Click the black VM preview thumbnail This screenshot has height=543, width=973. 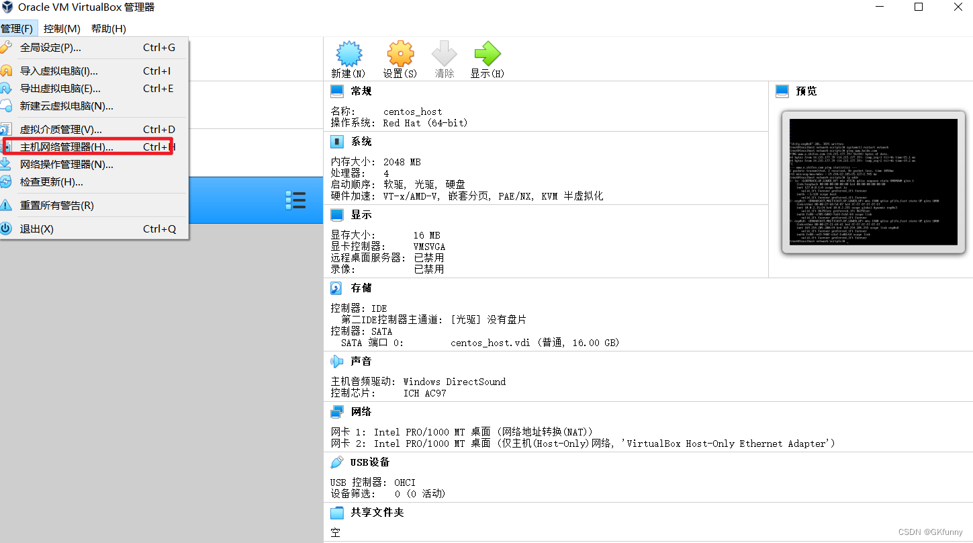click(873, 182)
